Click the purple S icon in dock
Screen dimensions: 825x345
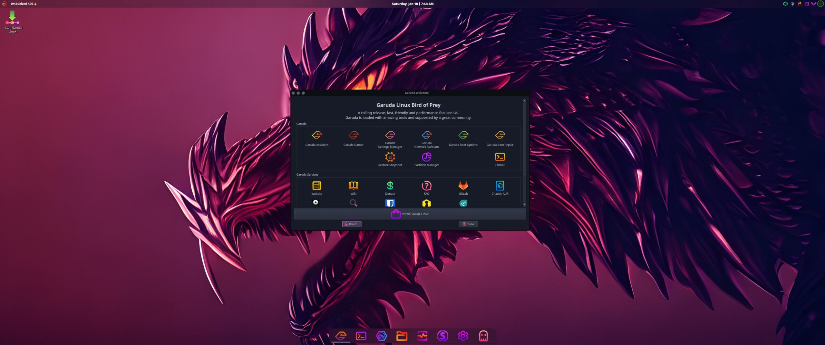(442, 336)
